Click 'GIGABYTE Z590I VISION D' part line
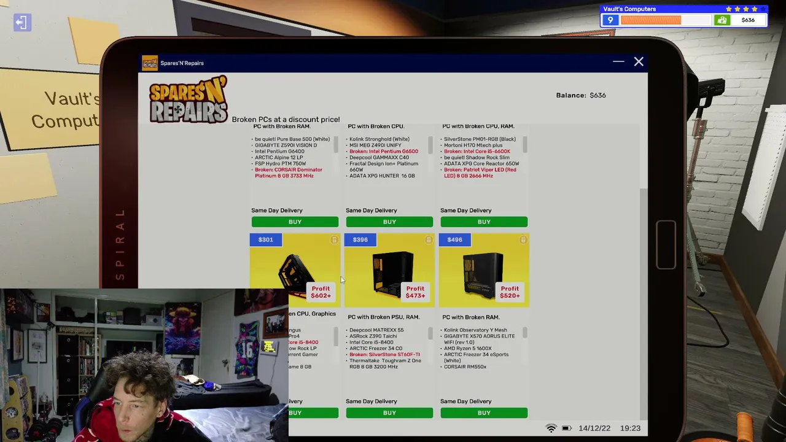 click(286, 145)
